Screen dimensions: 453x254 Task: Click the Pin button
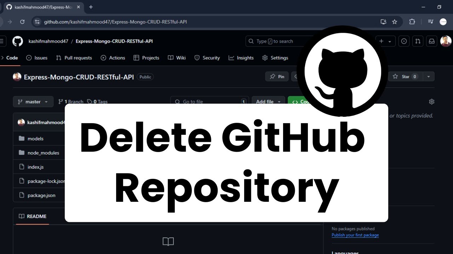click(x=277, y=77)
